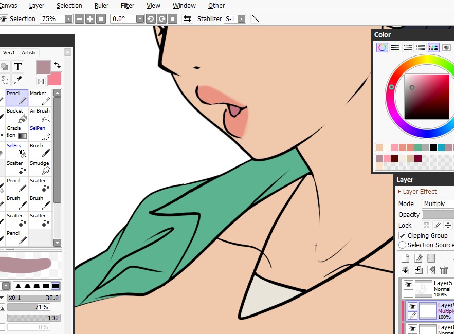Screen dimensions: 454x334
Task: Adjust the brush size 30.0 slider
Action: pyautogui.click(x=33, y=298)
